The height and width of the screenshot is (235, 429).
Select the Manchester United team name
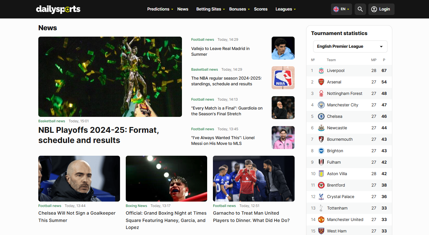click(x=345, y=220)
